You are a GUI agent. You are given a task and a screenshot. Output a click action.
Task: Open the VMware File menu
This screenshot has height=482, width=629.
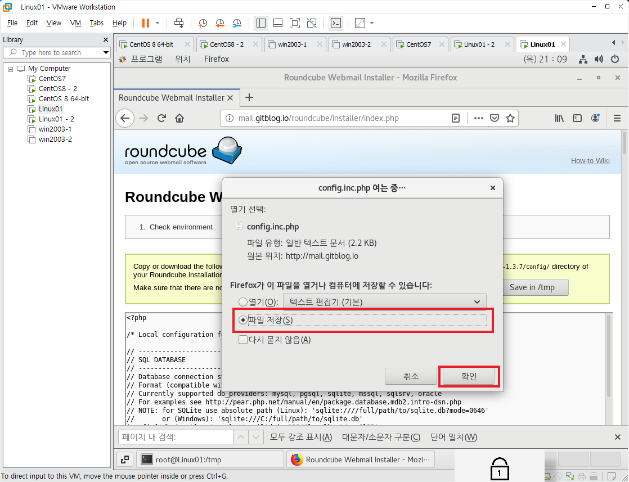coord(12,23)
